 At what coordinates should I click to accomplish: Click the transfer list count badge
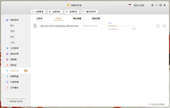point(26,71)
